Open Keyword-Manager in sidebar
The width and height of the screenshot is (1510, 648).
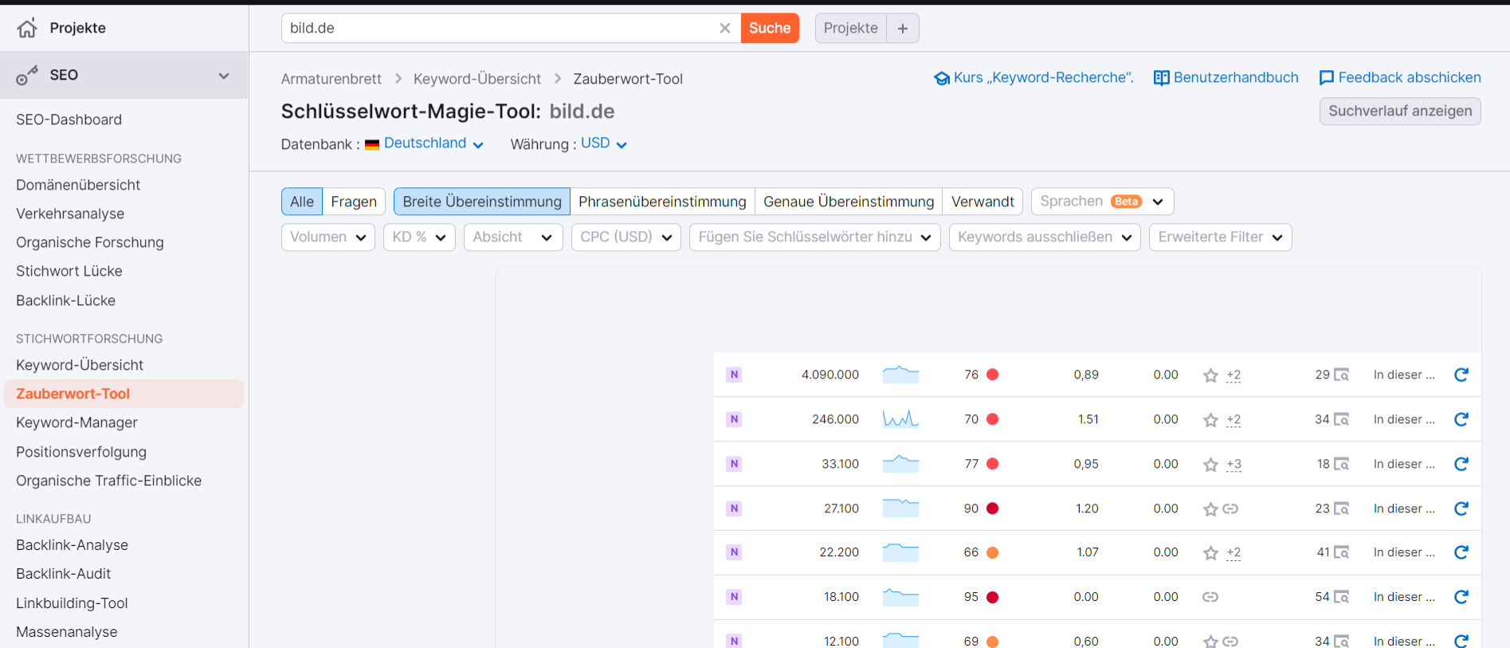(x=76, y=422)
